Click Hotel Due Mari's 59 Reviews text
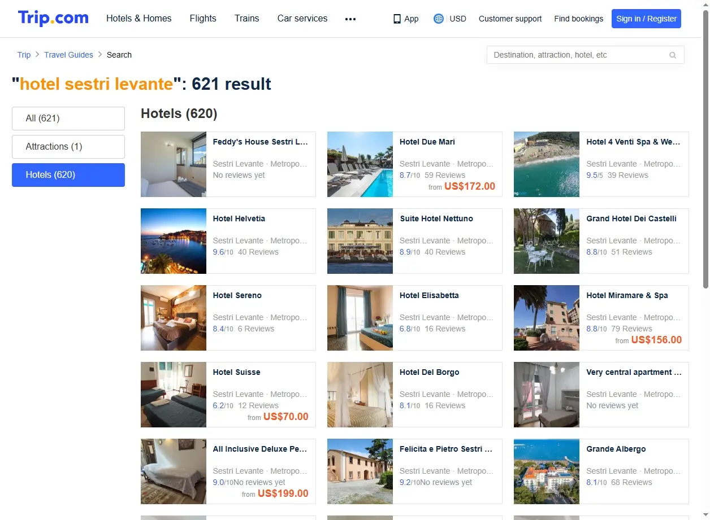710x520 pixels. tap(445, 175)
